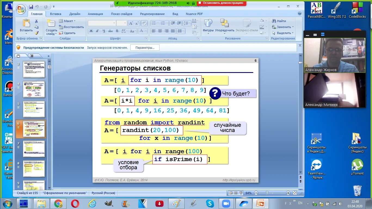
Task: Click the zoom in plus button
Action: (288, 193)
